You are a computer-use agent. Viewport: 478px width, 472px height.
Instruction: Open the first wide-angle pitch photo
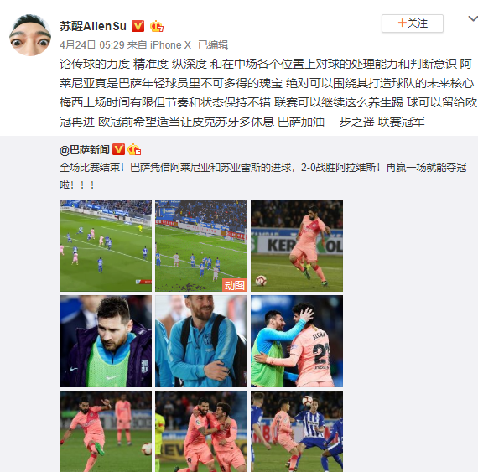[106, 246]
